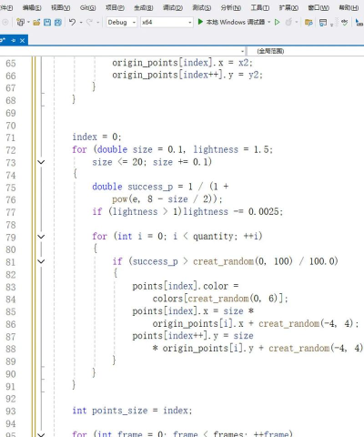Click Start Without Debugging outline play icon
The width and height of the screenshot is (364, 437).
tap(277, 22)
